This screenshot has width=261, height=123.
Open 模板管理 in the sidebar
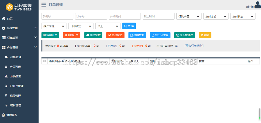click(x=16, y=57)
